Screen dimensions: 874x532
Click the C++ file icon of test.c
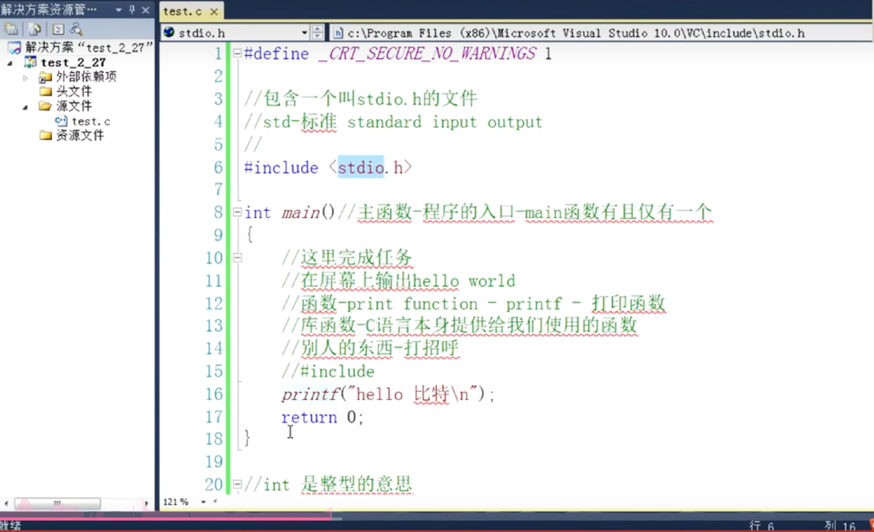click(61, 121)
